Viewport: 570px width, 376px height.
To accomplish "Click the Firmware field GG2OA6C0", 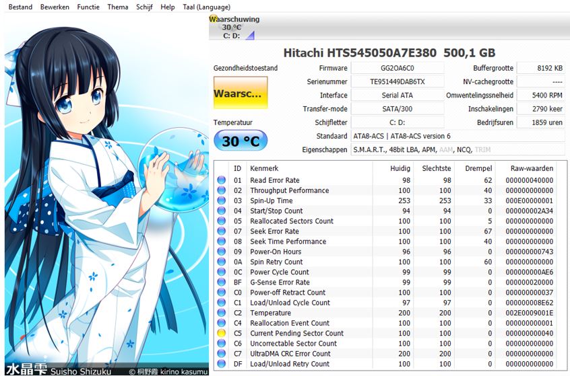I will 398,68.
